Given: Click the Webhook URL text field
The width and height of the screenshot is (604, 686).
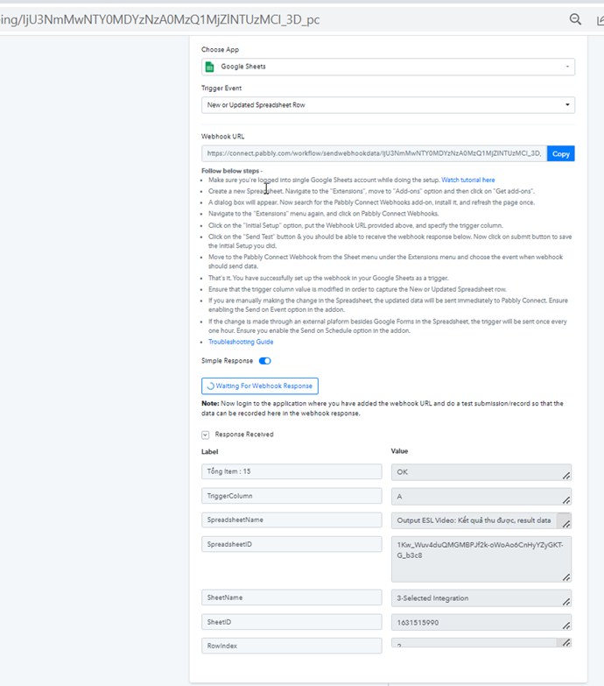Looking at the screenshot, I should coord(374,153).
